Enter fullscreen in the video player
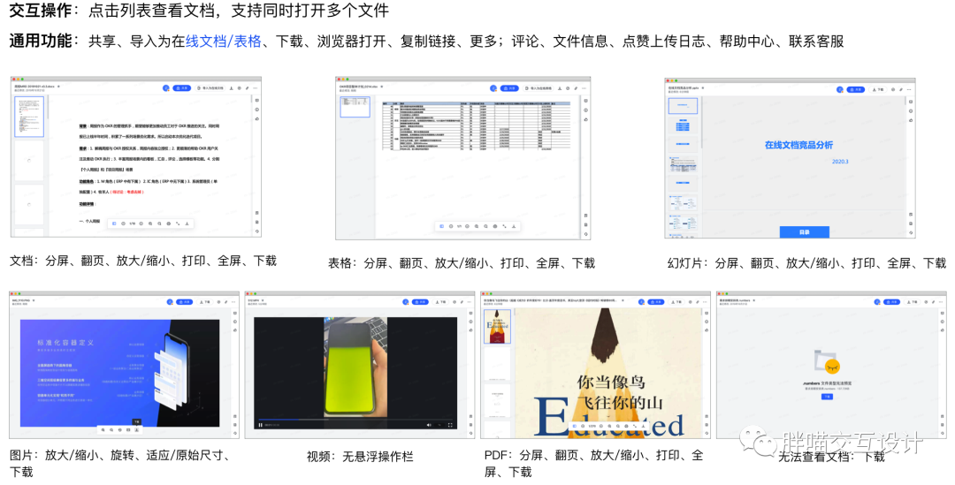955x485 pixels. tap(450, 425)
